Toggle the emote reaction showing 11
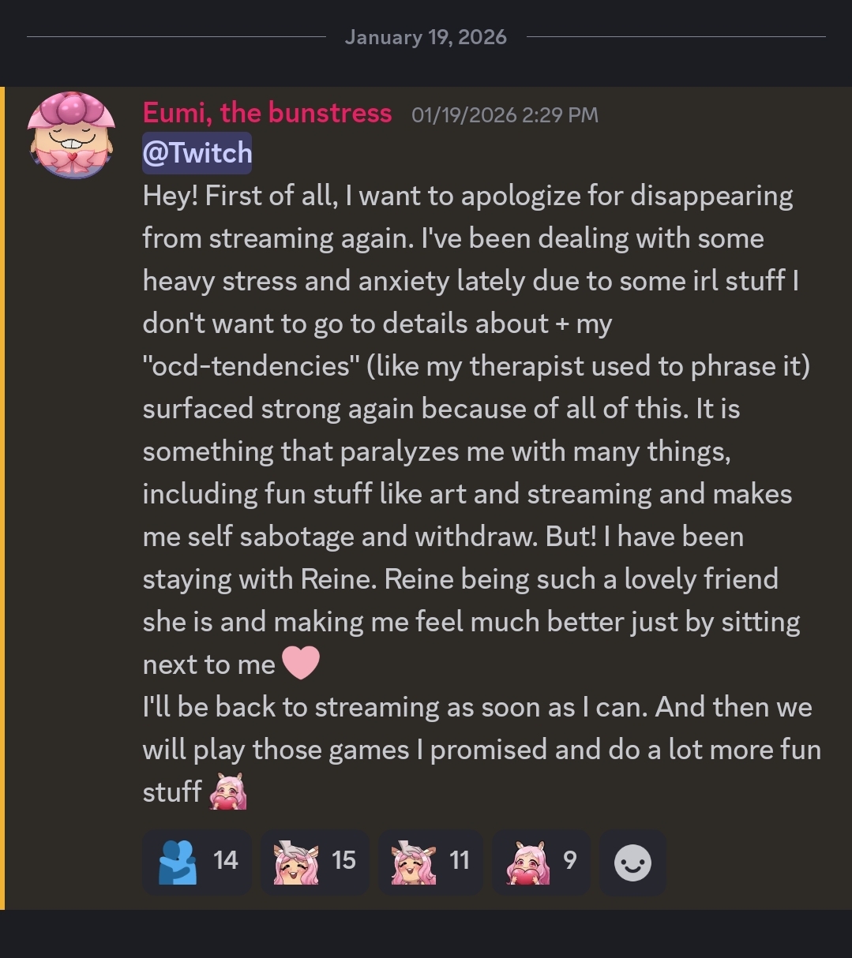Viewport: 852px width, 958px height. (430, 861)
